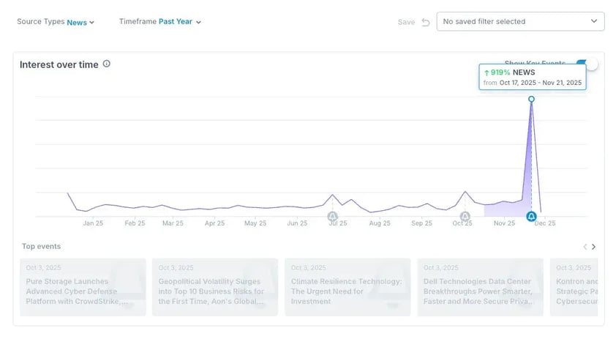Go to previous Top events with left chevron

tap(584, 247)
